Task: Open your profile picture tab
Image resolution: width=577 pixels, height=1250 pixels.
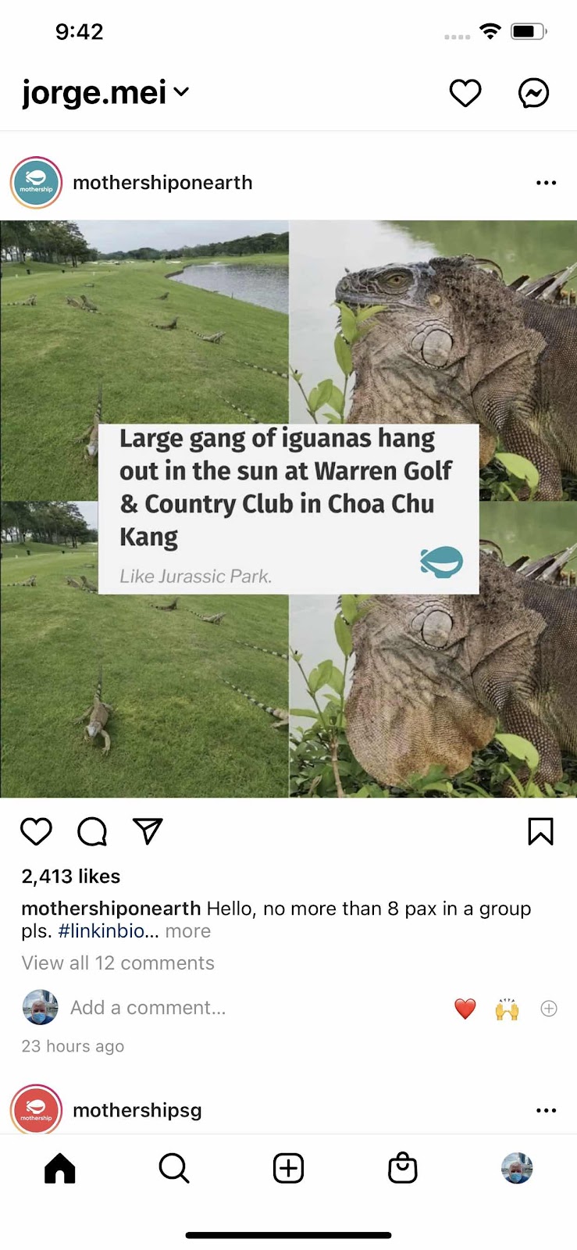Action: 517,1169
